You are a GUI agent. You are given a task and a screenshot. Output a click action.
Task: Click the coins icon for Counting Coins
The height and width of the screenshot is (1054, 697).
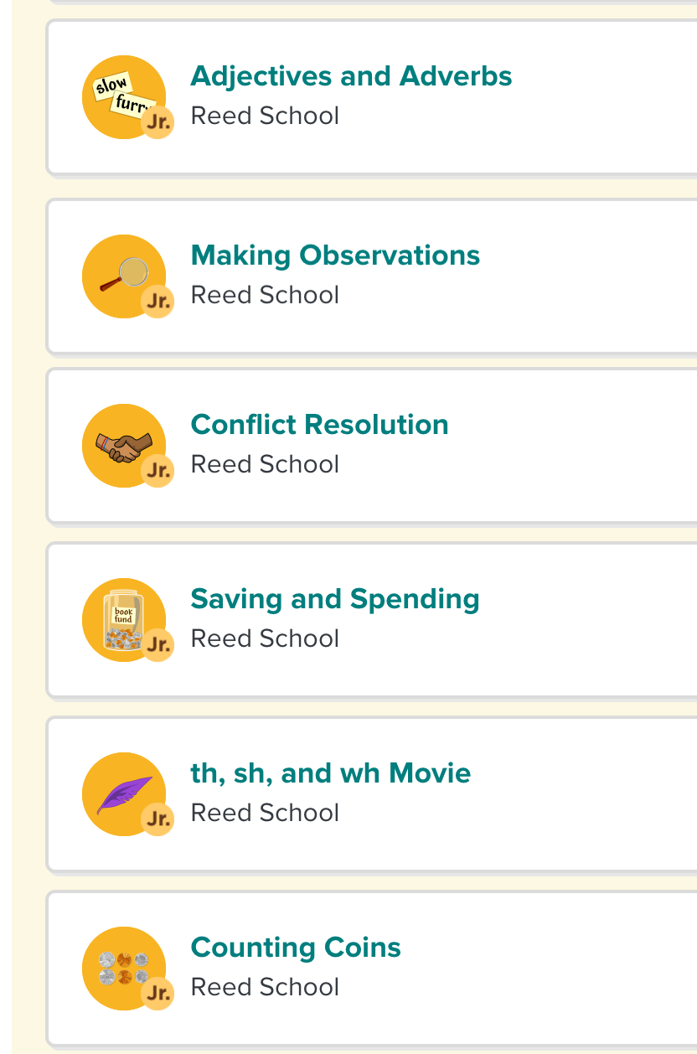[122, 967]
